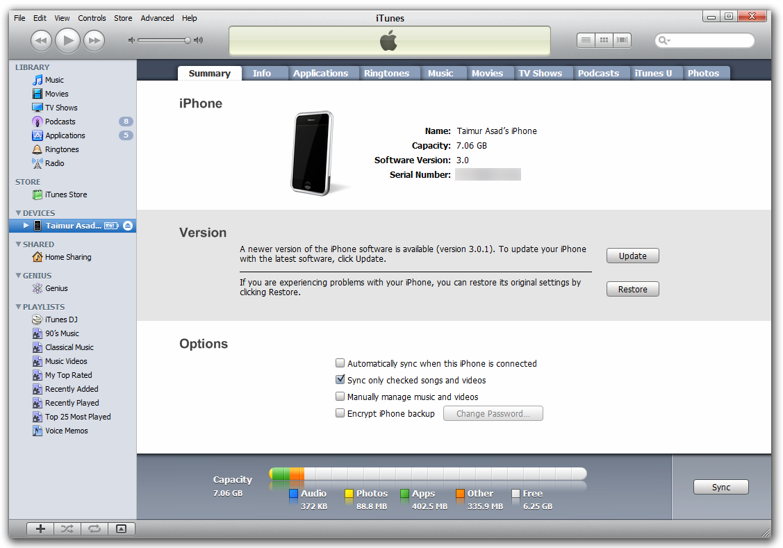Switch to the Applications tab

(320, 73)
